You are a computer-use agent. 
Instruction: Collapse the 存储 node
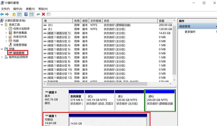coord(2,49)
